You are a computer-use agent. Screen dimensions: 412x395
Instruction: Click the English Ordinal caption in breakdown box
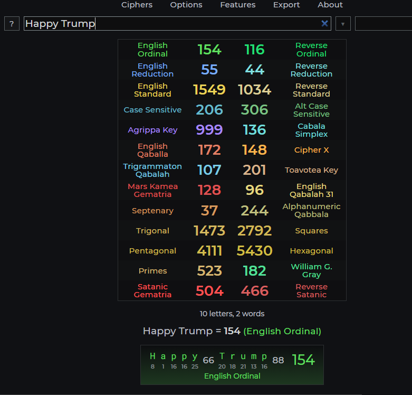coord(232,376)
